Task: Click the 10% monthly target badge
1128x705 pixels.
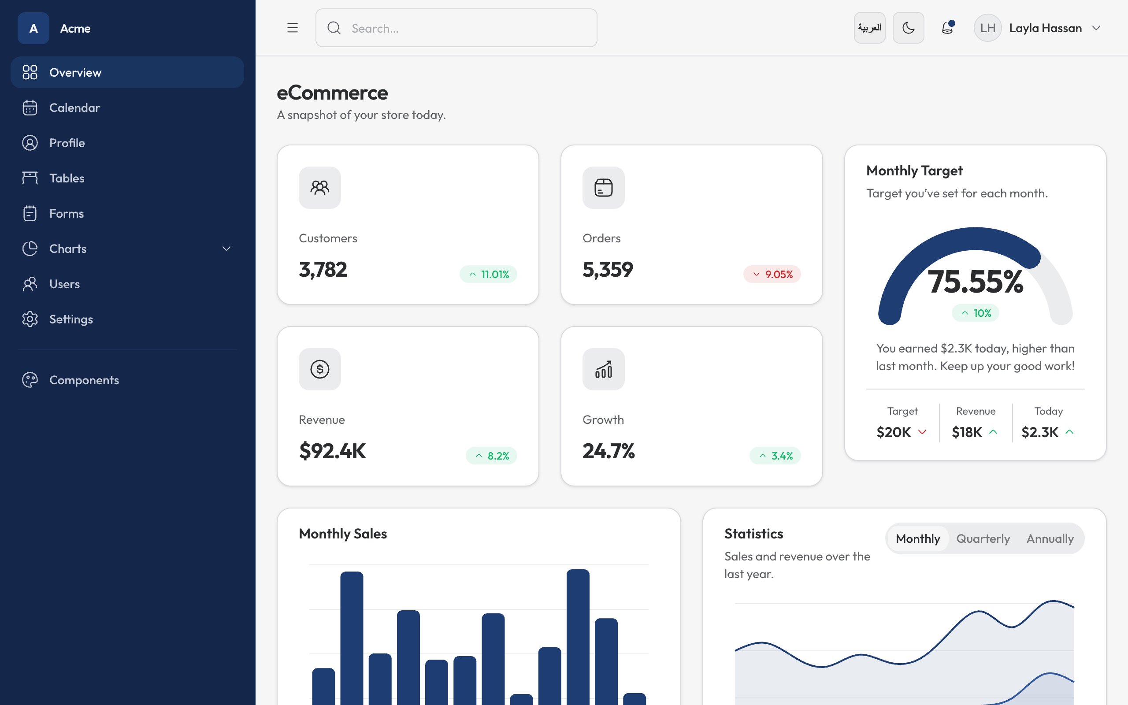Action: (976, 313)
